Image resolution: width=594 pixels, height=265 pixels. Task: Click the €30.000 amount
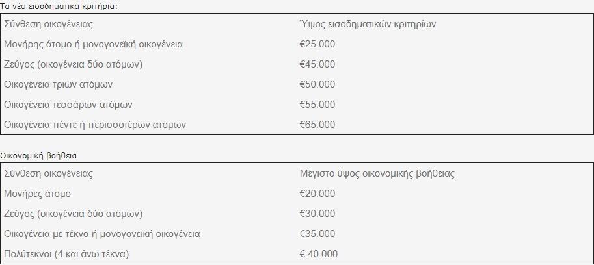(317, 214)
